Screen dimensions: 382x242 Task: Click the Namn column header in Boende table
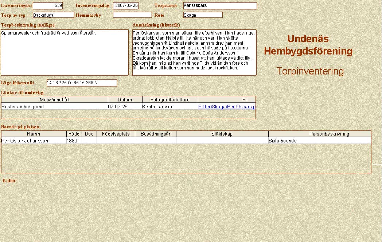tap(34, 134)
